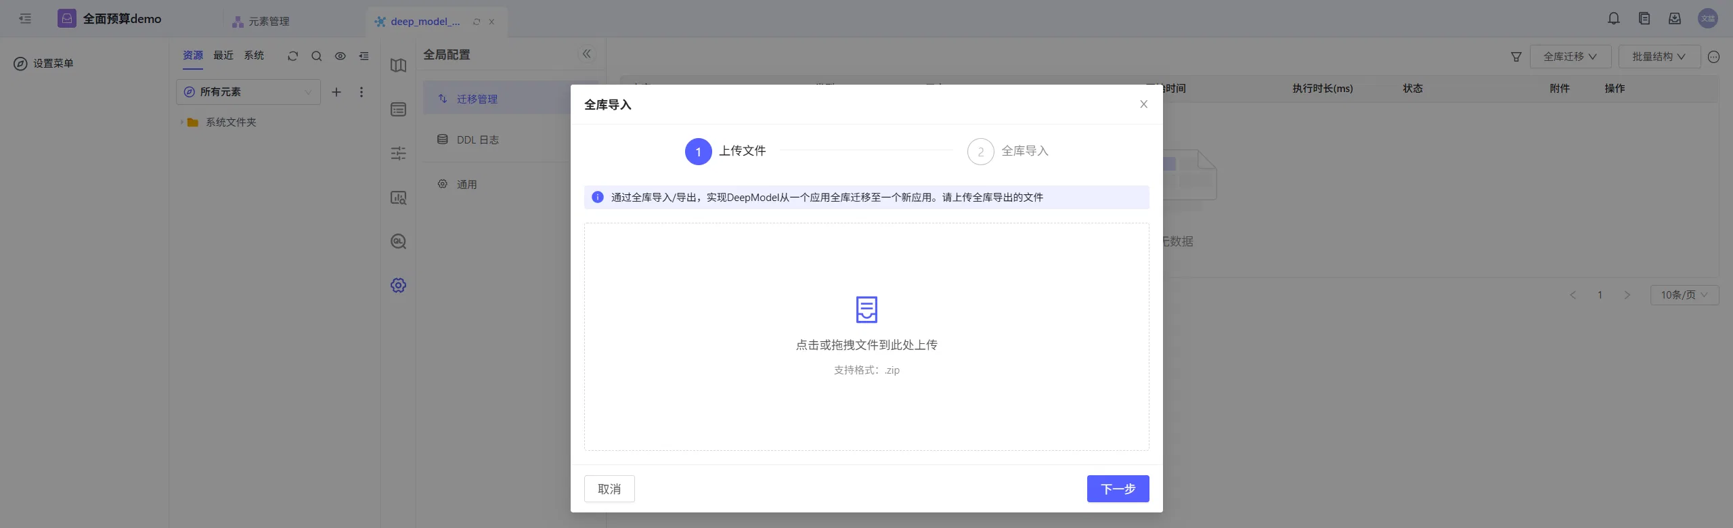Click the file upload drop zone
Image resolution: width=1733 pixels, height=528 pixels.
click(866, 337)
